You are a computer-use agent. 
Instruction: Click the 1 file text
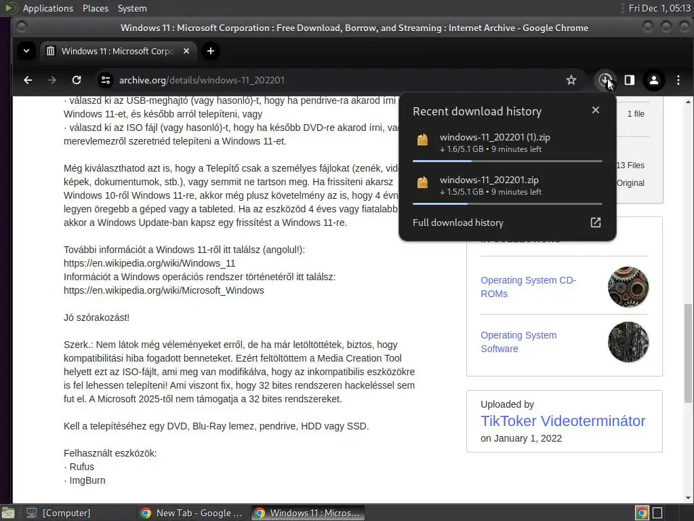tap(636, 114)
